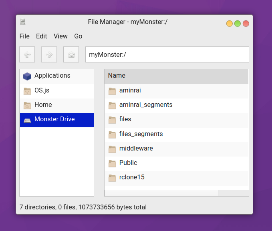Image resolution: width=272 pixels, height=231 pixels.
Task: Click the forward navigation arrow button
Action: tap(49, 54)
